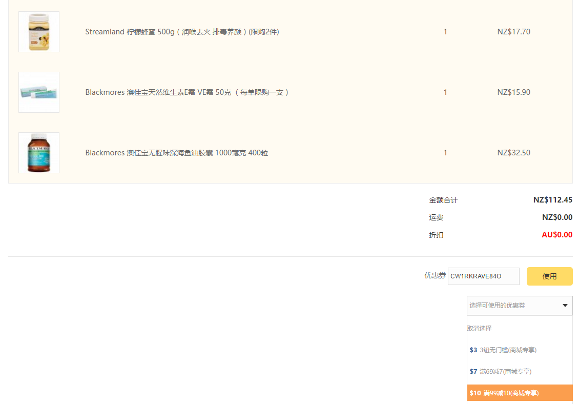Click the 运费 NZ$0.00 value
This screenshot has height=404, width=579.
tap(557, 217)
